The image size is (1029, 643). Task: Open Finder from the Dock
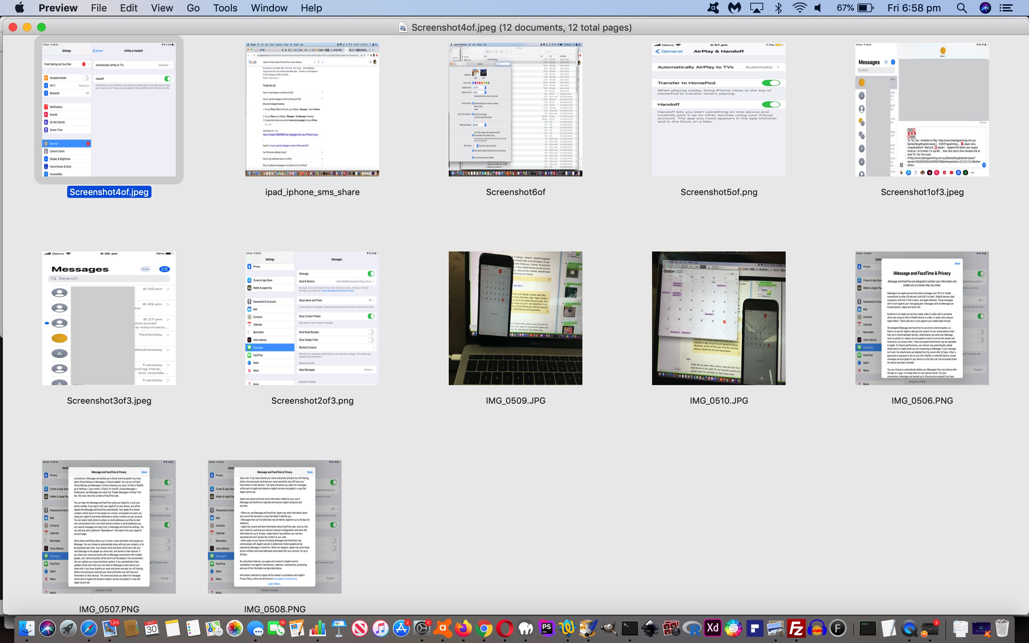coord(27,628)
